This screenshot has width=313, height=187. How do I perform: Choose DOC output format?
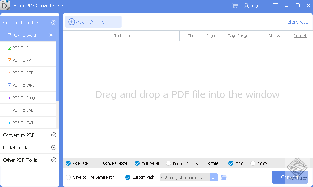point(231,163)
